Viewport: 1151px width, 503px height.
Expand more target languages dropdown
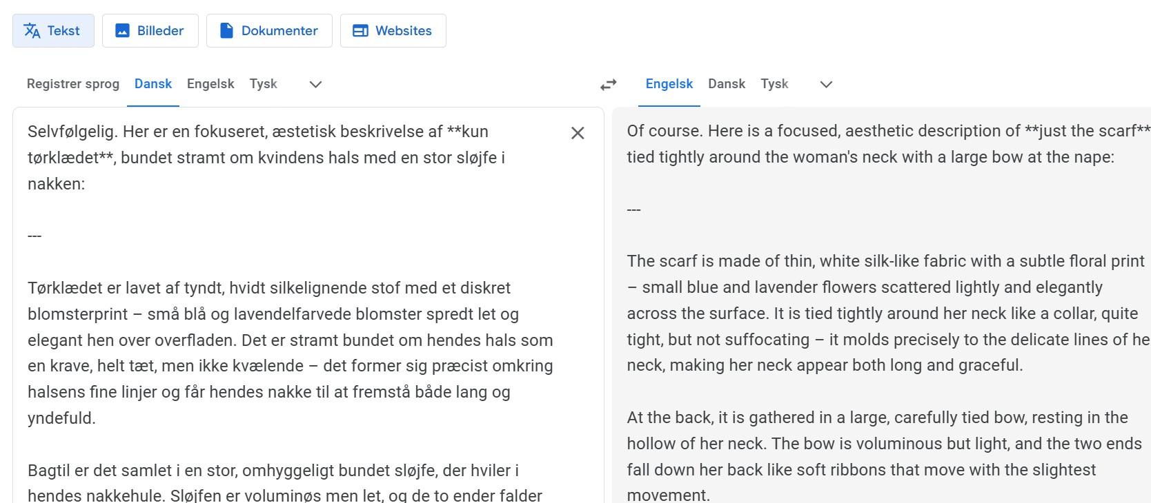coord(826,84)
